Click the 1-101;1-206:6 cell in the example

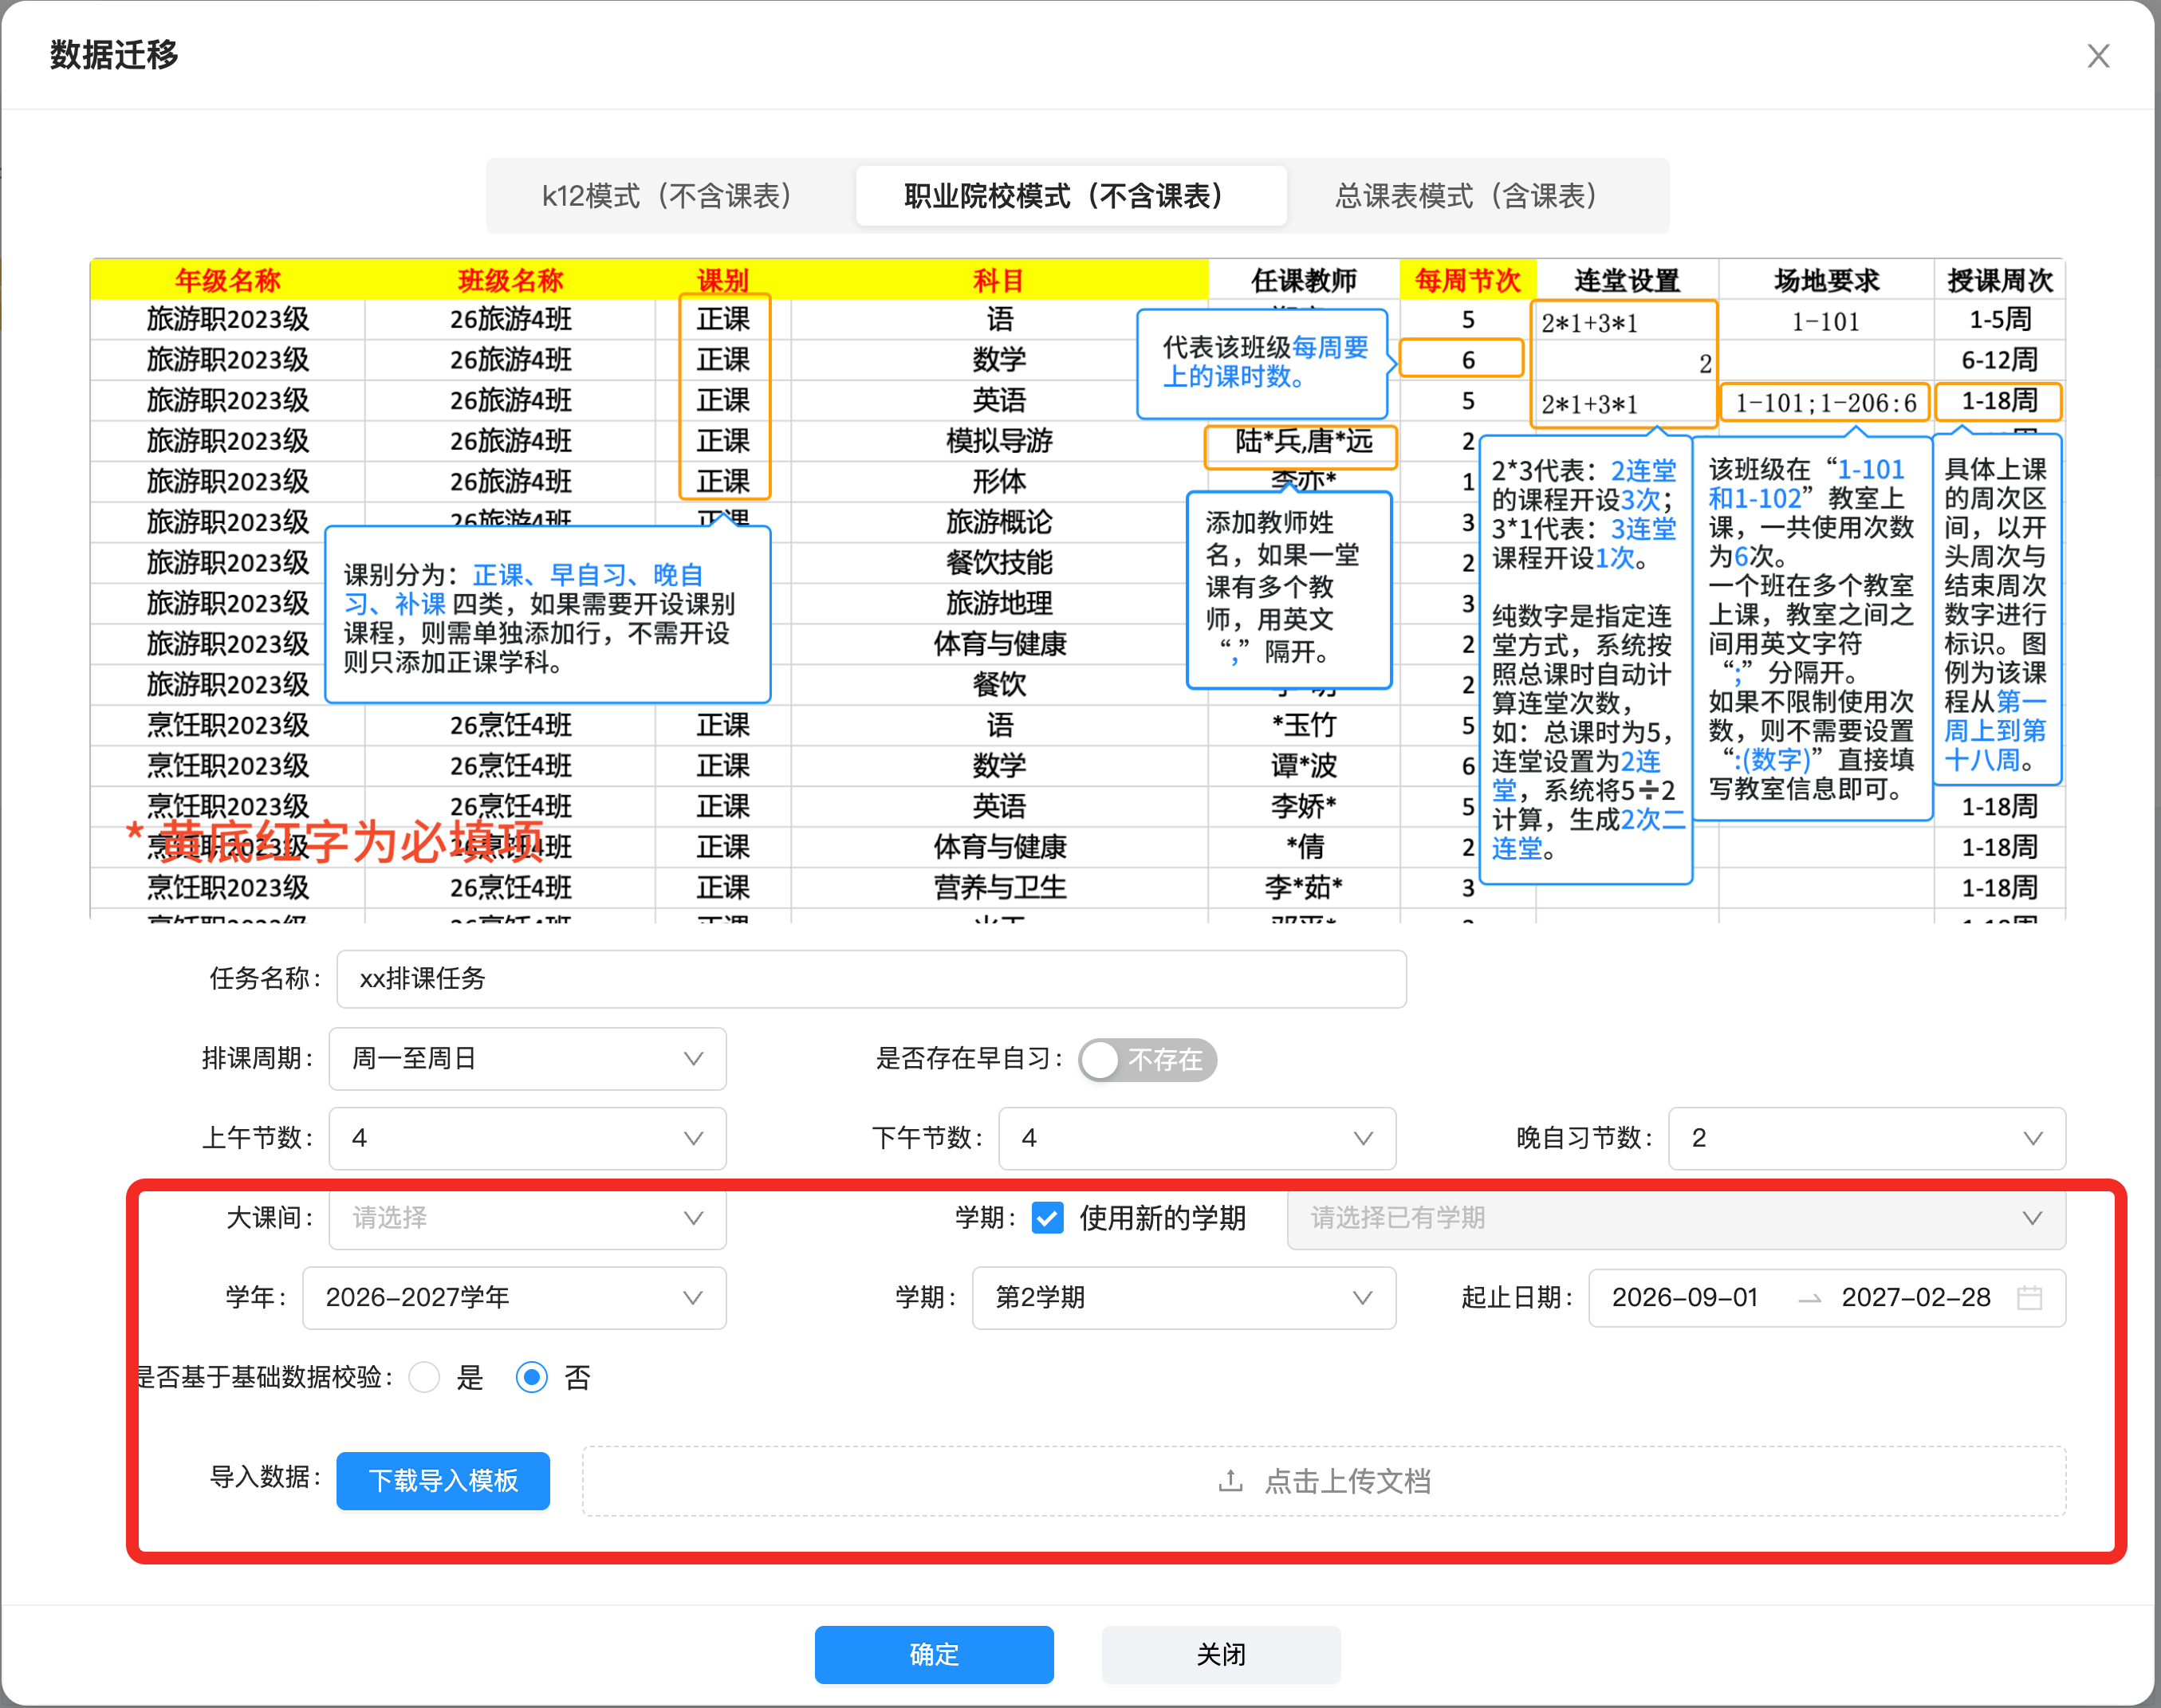coord(1826,402)
